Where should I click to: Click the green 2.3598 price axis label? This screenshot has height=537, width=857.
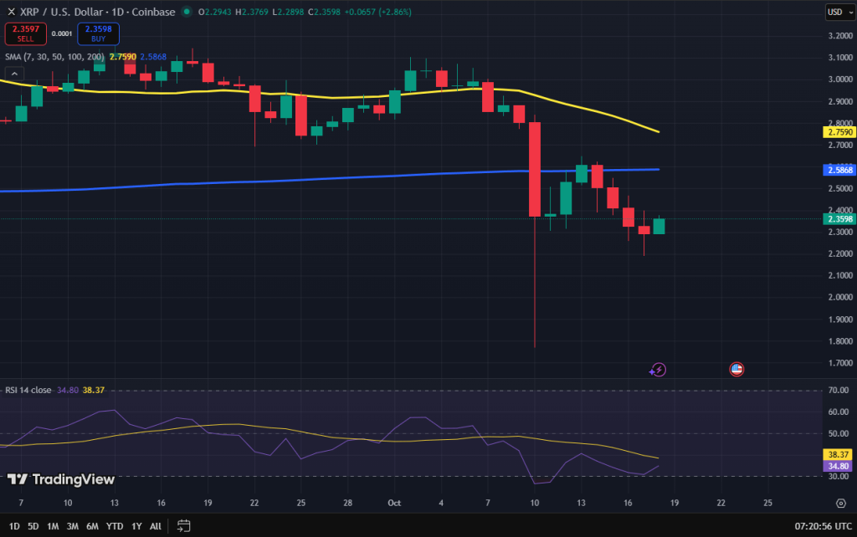pyautogui.click(x=839, y=219)
